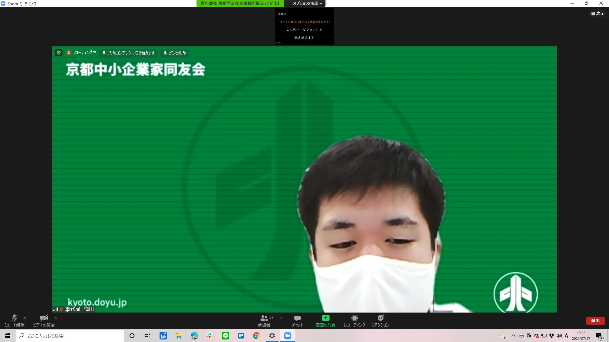Click the network monitor tray icon

(544, 336)
